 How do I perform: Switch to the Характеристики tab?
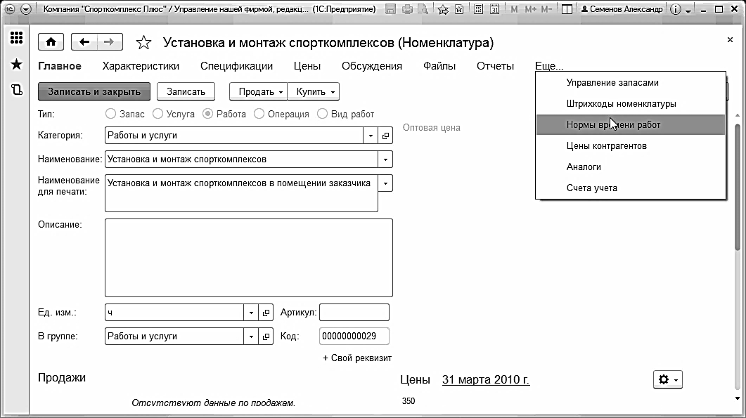click(141, 66)
